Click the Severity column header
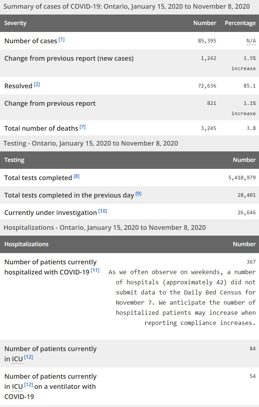 (15, 23)
